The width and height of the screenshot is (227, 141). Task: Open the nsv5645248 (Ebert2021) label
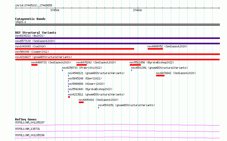coord(85,78)
